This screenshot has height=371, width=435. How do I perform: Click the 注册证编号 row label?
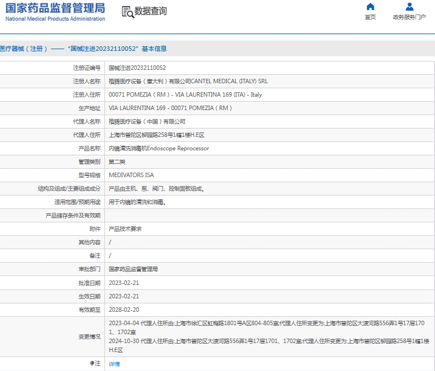click(87, 68)
